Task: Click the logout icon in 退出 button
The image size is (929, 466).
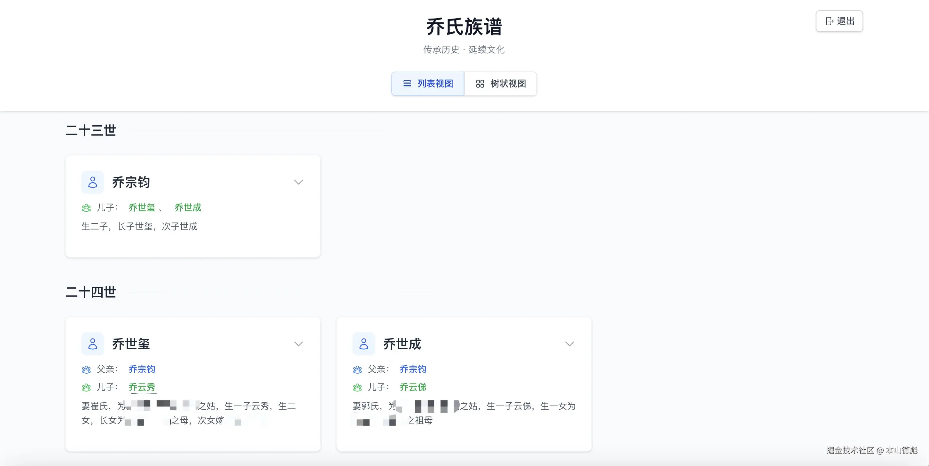Action: [829, 21]
